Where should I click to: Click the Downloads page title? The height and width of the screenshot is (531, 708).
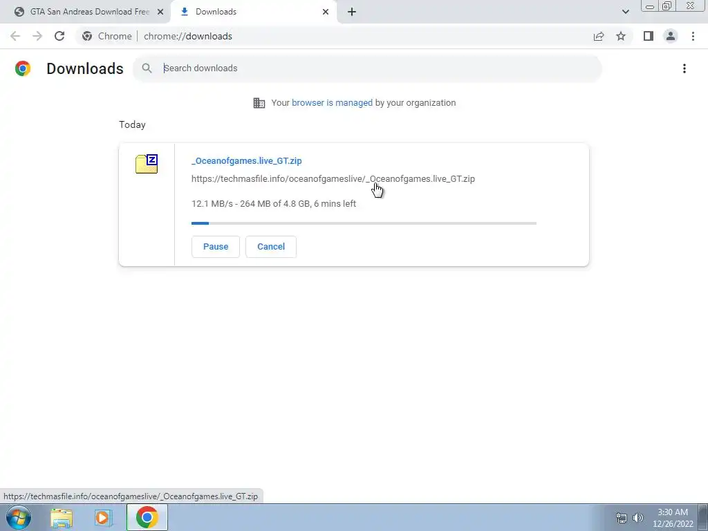[x=85, y=68]
